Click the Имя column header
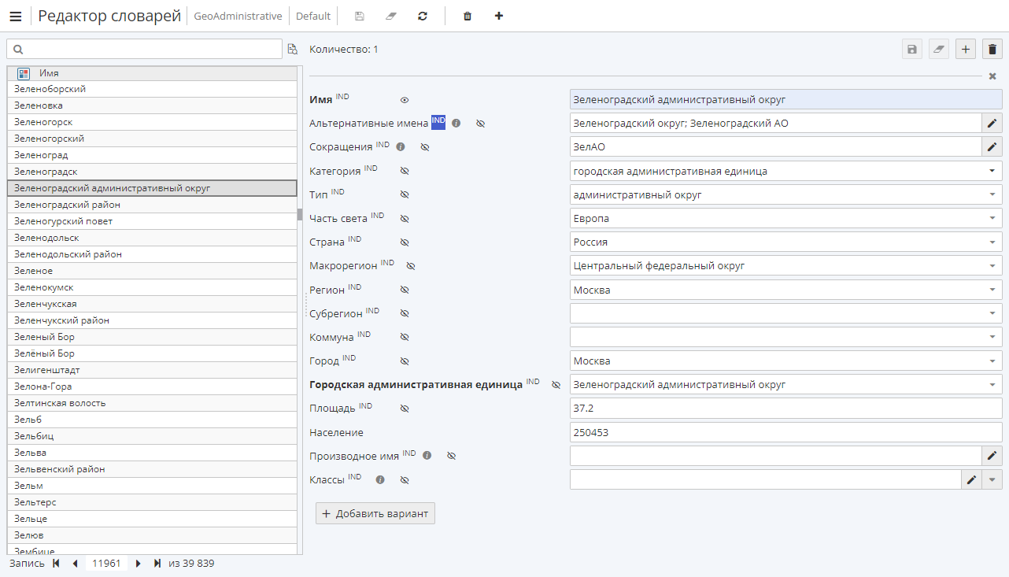1009x577 pixels. point(49,73)
